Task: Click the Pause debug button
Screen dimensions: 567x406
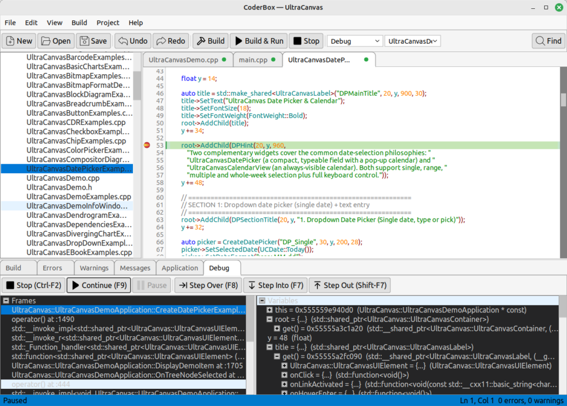Action: (152, 285)
